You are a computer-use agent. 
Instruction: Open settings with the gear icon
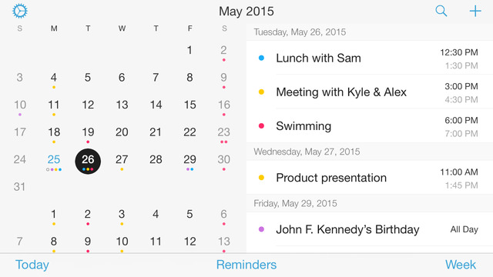20,11
